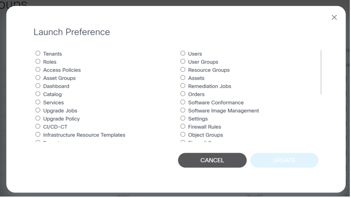Select Software Image Management option

tap(183, 110)
